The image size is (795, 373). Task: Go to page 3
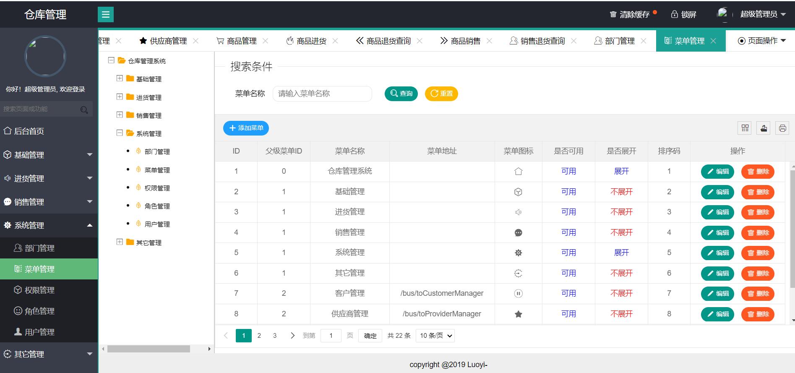pyautogui.click(x=275, y=336)
